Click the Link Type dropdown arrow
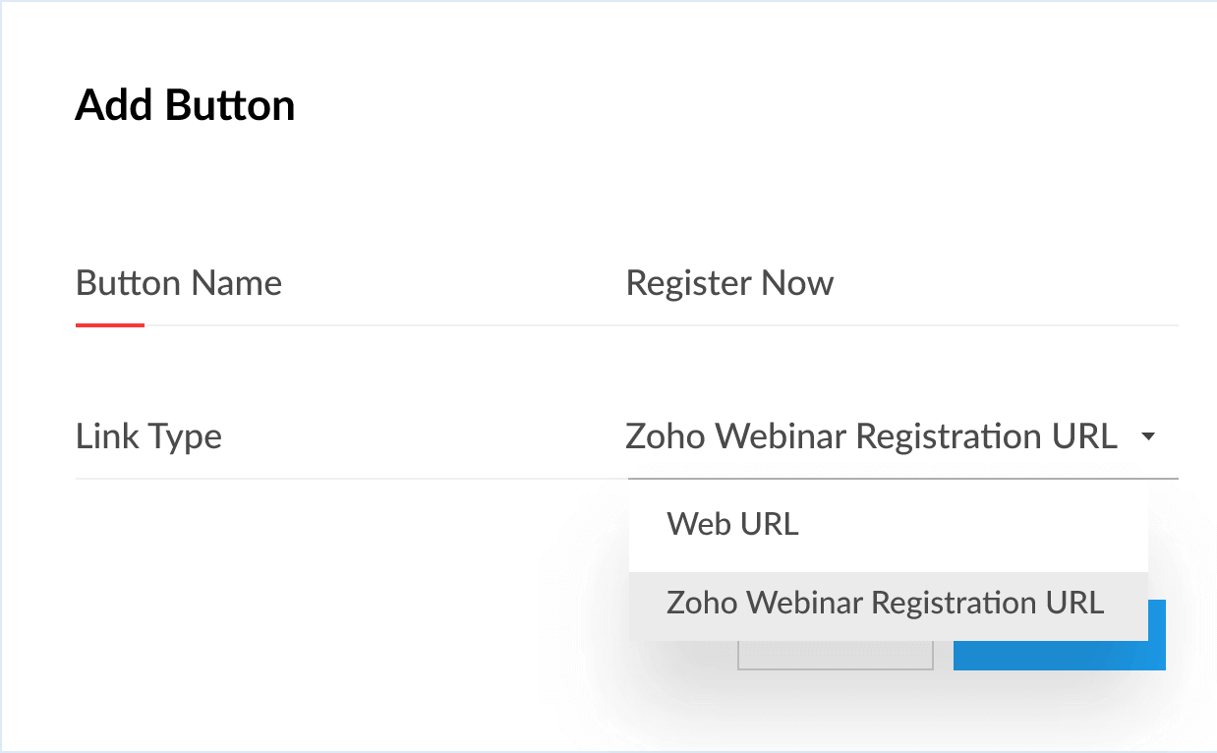The image size is (1217, 753). pos(1147,437)
